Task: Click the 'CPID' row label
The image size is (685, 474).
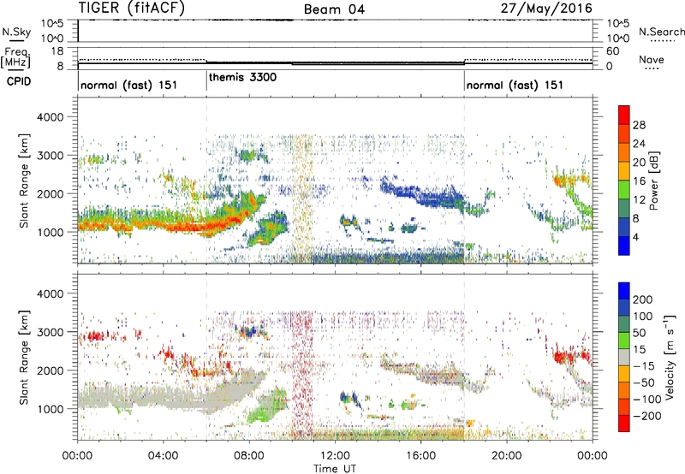Action: click(19, 81)
